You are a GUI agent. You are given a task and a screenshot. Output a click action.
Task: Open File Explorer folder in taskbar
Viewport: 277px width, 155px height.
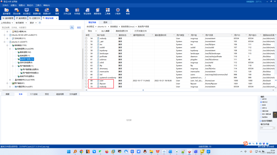[x=151, y=152]
